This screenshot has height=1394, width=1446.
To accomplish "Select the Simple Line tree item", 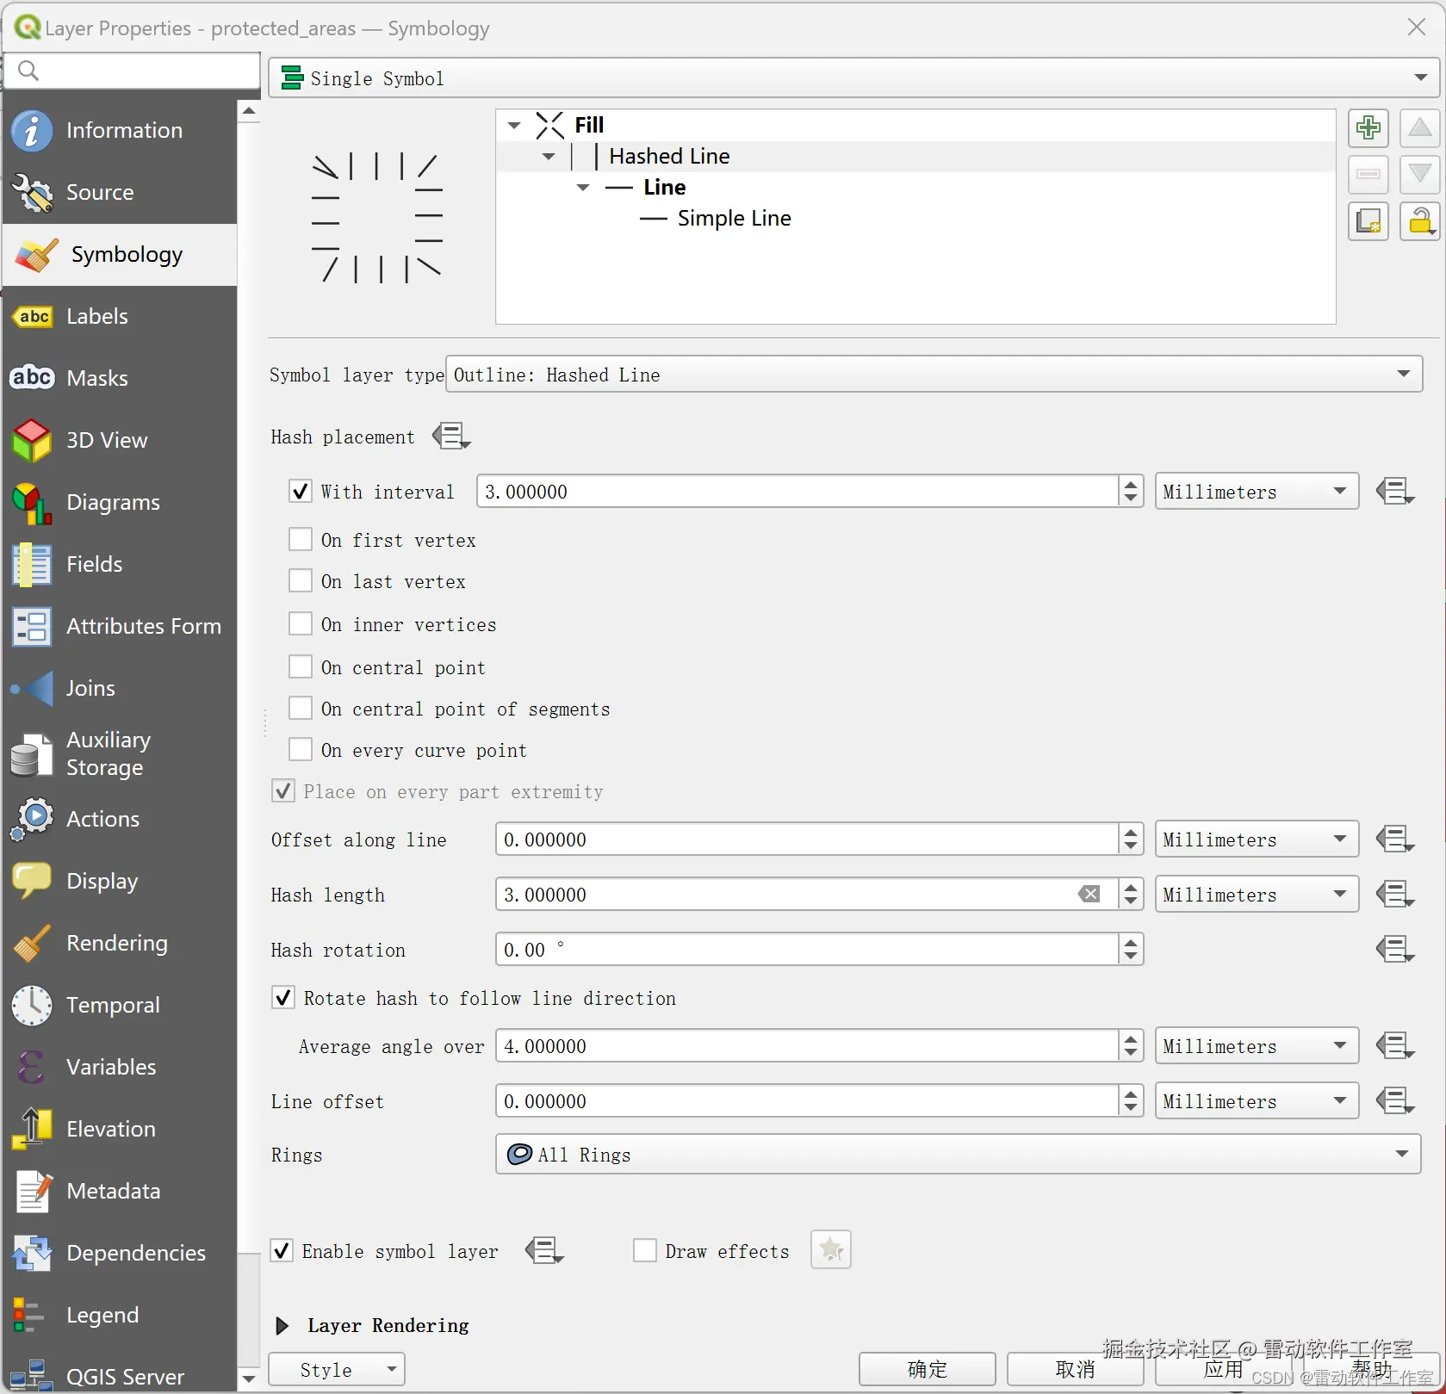I will tap(734, 219).
